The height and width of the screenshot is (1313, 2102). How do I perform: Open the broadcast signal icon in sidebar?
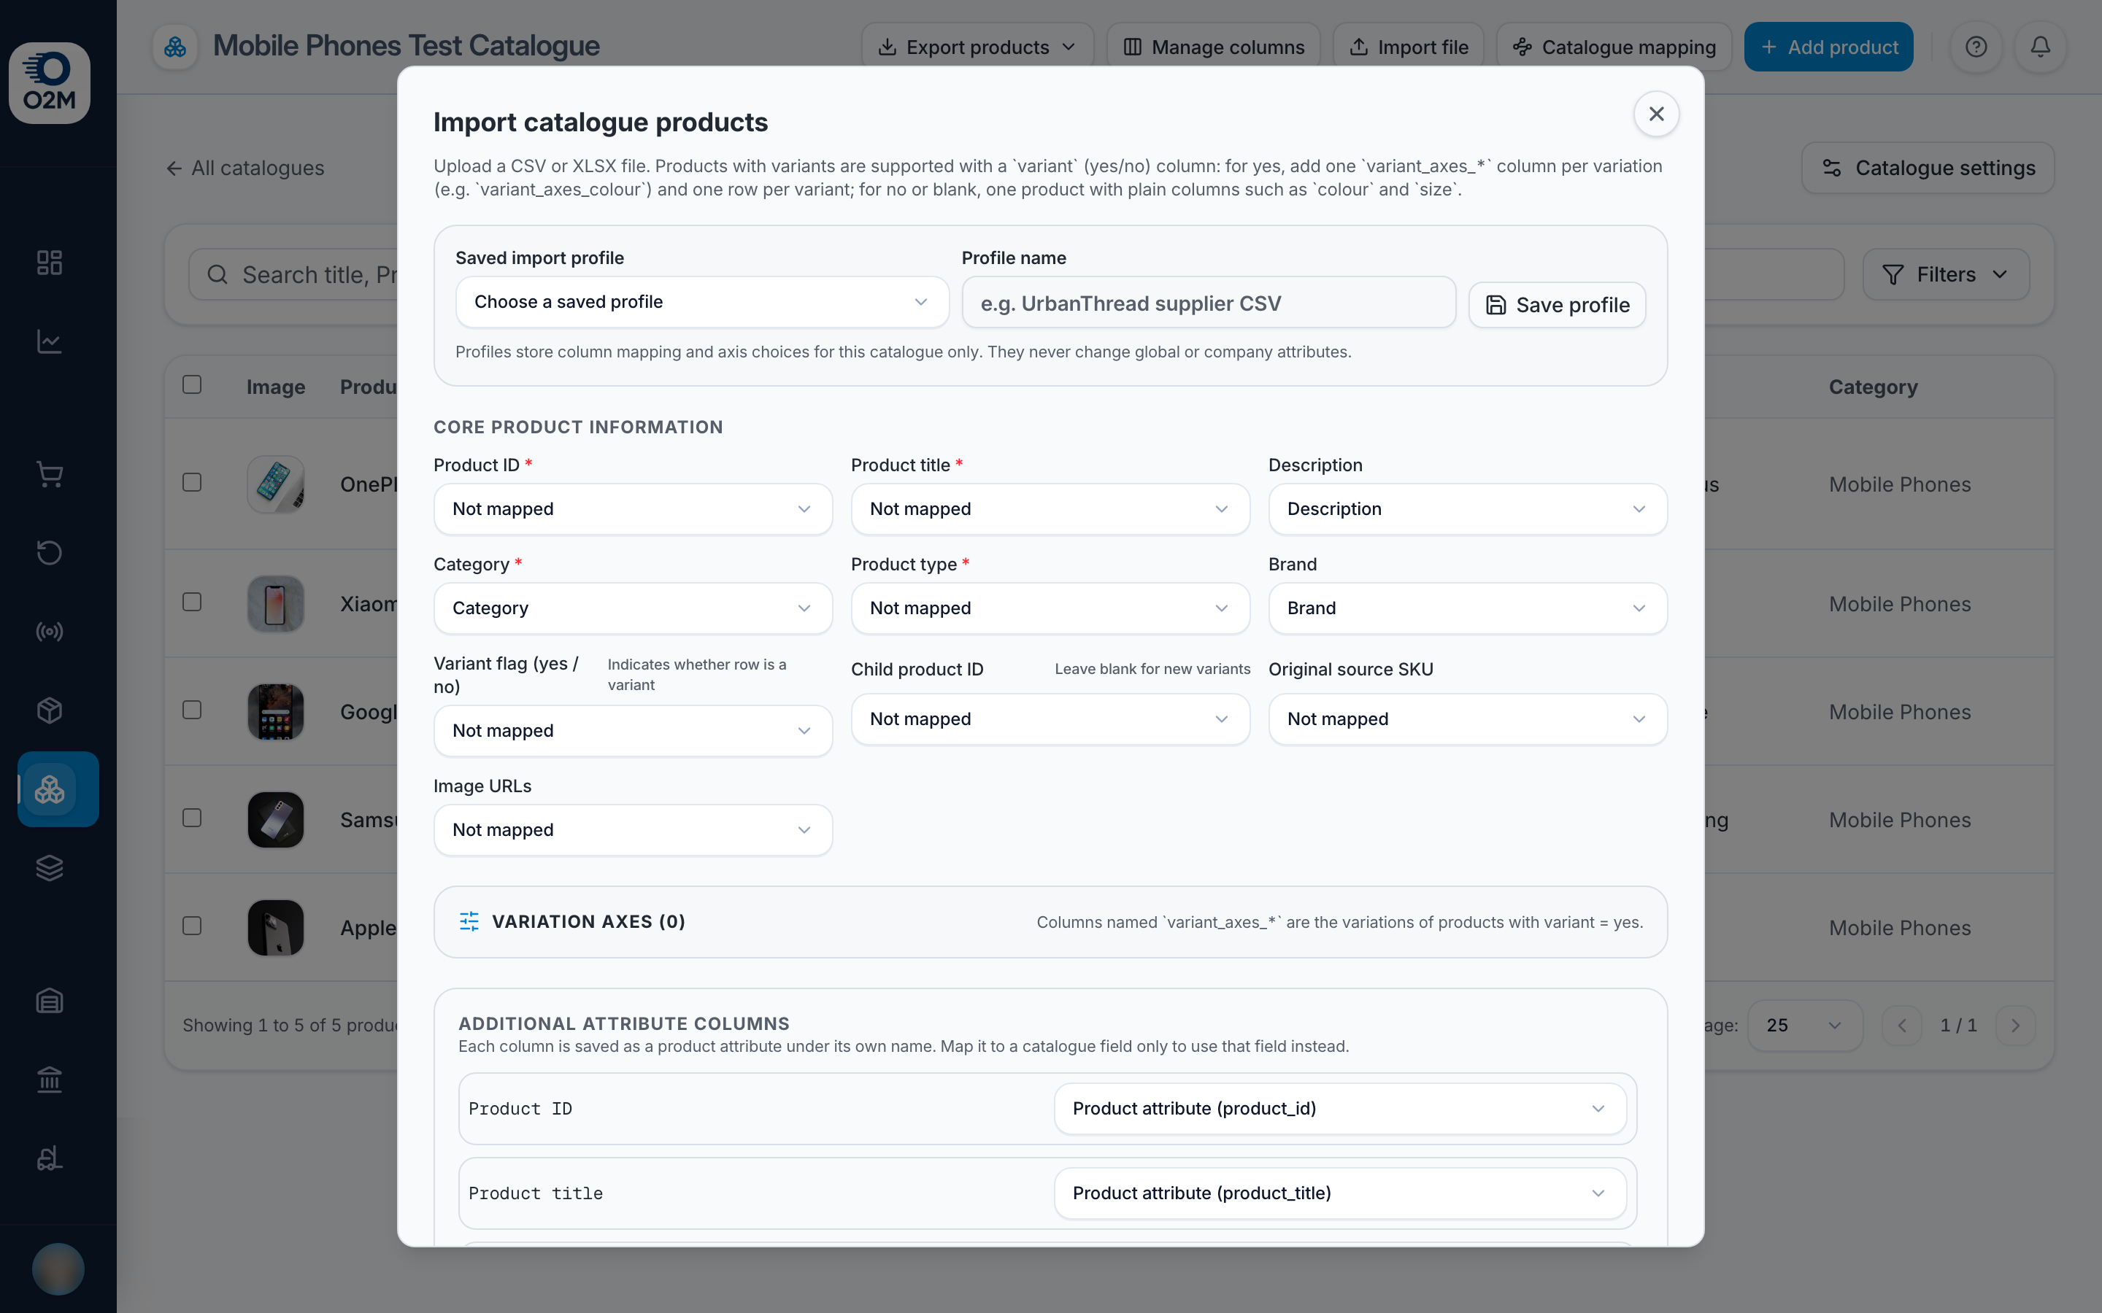[x=50, y=631]
